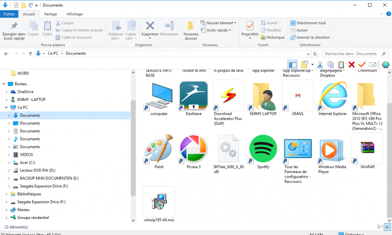Image resolution: width=392 pixels, height=235 pixels.
Task: Toggle the navigation pane toolbar button
Action: (292, 64)
